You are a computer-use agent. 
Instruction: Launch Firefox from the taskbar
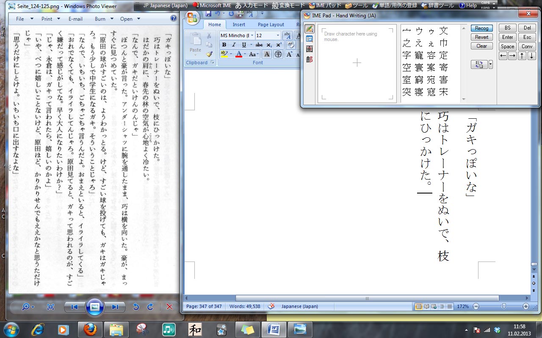pos(90,329)
